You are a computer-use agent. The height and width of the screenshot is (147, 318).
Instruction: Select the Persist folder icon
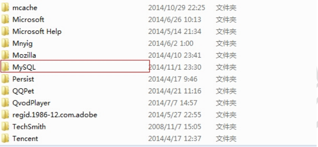click(5, 79)
